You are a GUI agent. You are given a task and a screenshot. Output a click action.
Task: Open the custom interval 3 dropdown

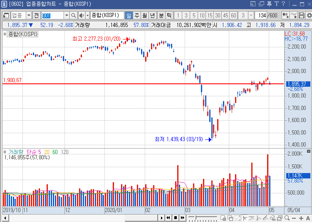click(x=251, y=15)
